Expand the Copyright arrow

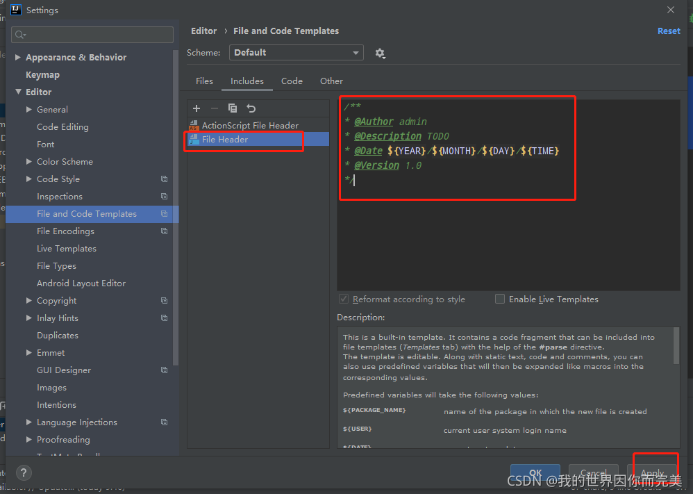[28, 301]
